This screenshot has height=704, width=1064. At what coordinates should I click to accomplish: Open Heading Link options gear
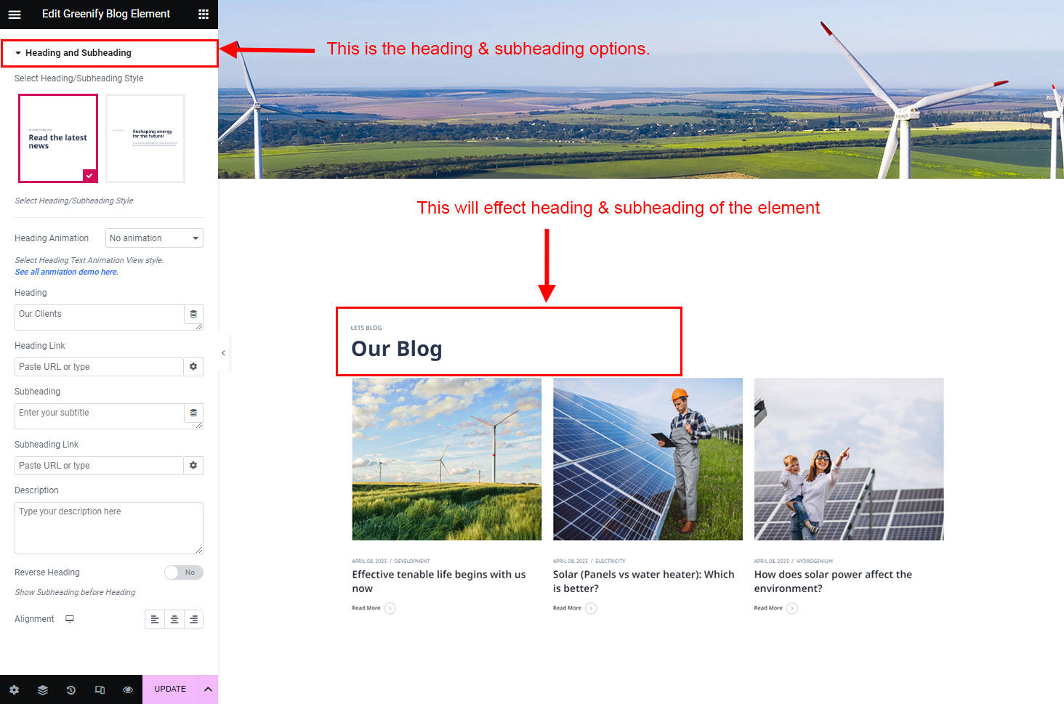point(193,367)
